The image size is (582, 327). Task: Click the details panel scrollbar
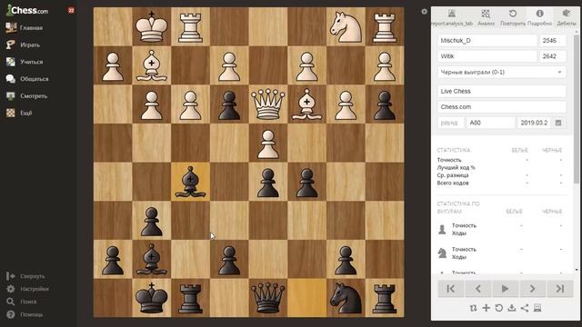[576, 109]
